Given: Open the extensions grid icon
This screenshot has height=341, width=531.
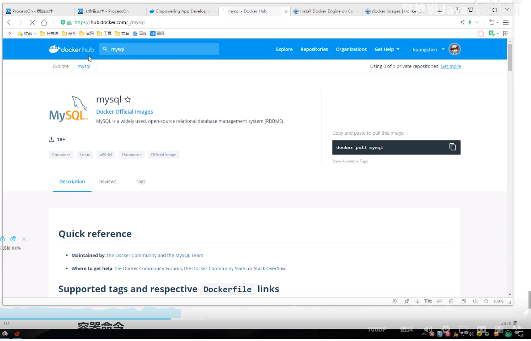Looking at the screenshot, I should [x=506, y=34].
